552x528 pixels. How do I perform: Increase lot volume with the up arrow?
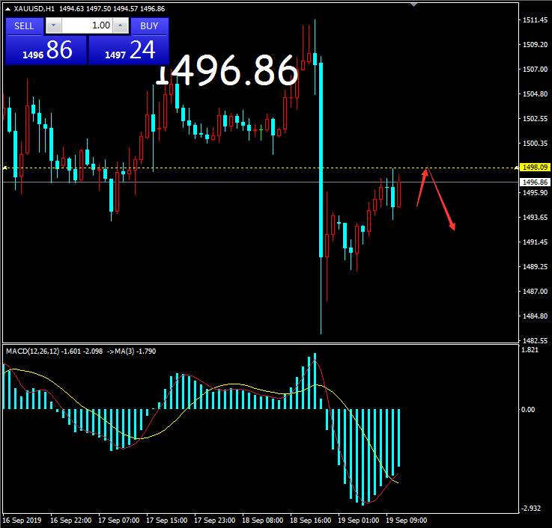pos(121,25)
